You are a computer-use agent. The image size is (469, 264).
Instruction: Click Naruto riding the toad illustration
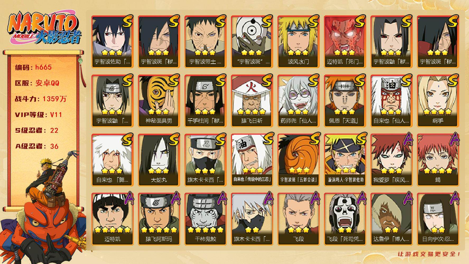tap(44, 206)
